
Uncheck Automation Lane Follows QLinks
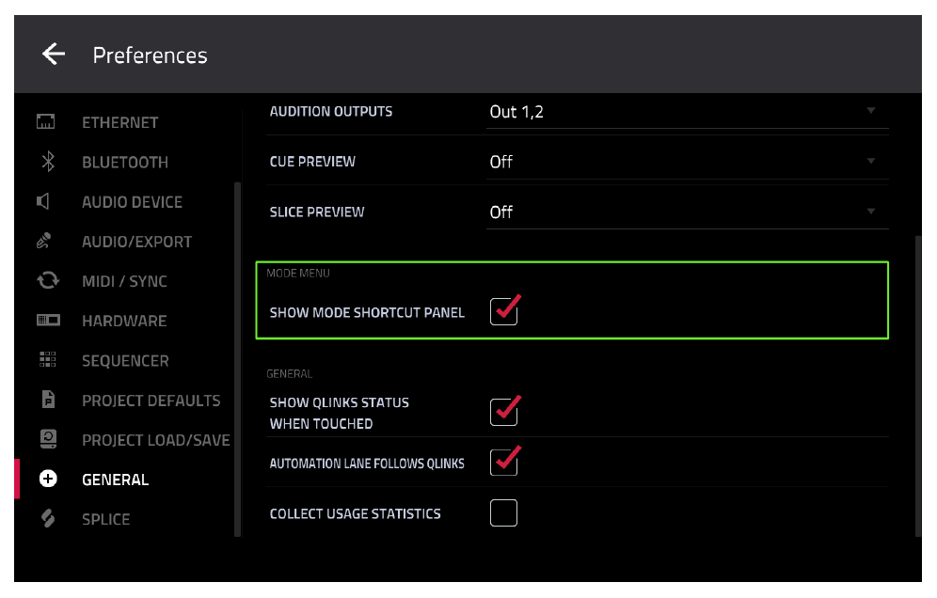[503, 462]
